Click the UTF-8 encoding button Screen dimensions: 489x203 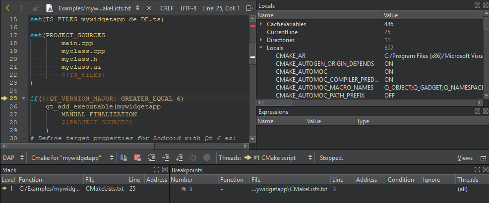188,8
